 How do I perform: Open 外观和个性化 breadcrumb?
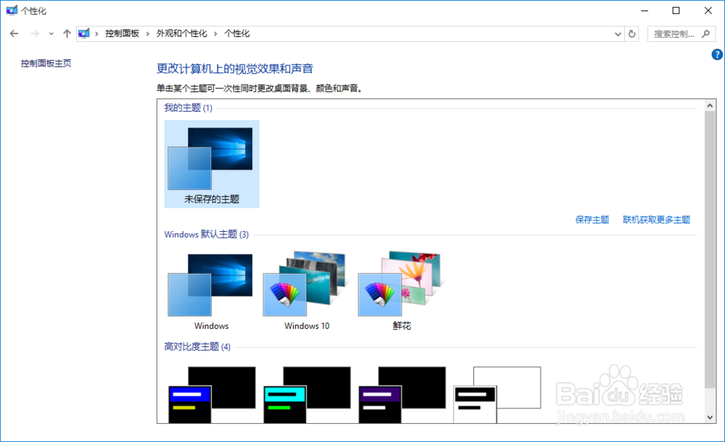tap(182, 33)
